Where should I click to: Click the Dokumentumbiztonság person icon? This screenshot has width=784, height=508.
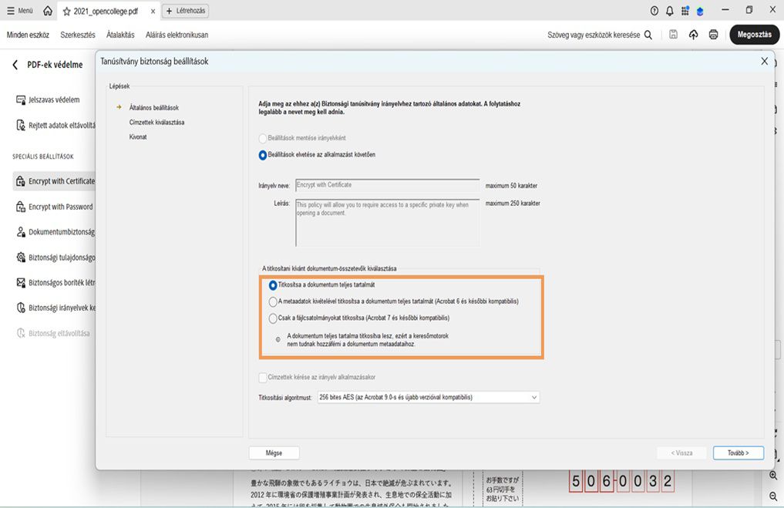(21, 232)
